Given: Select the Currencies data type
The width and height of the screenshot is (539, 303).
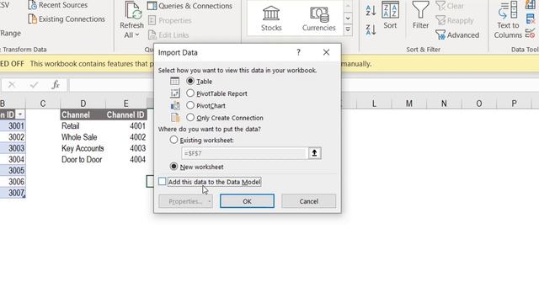Looking at the screenshot, I should [318, 19].
